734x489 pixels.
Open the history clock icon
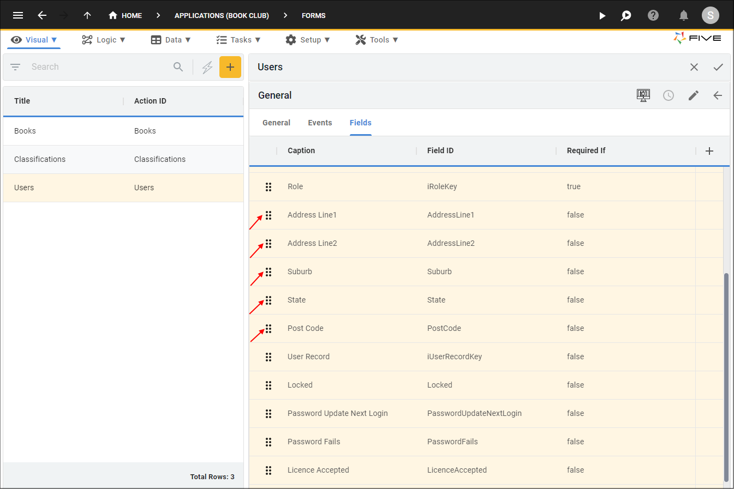[669, 95]
